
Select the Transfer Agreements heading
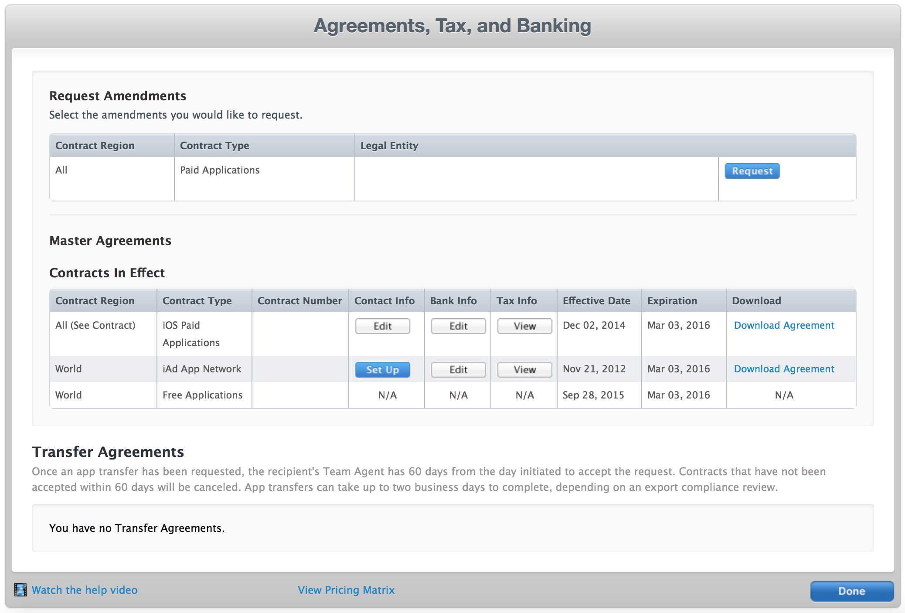point(108,452)
